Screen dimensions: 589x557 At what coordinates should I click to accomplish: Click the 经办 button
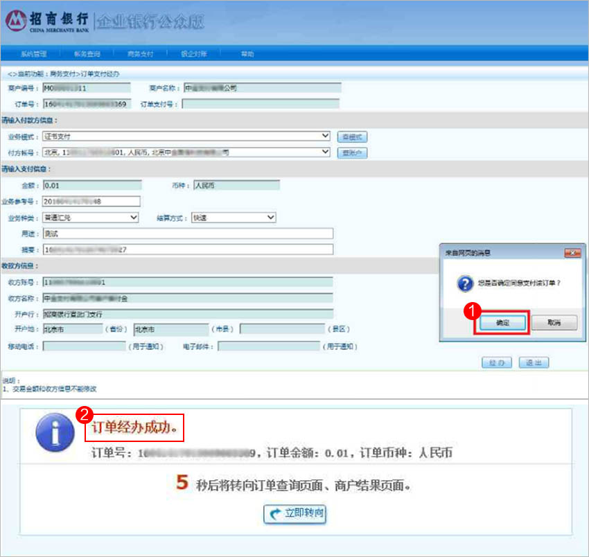(x=497, y=363)
